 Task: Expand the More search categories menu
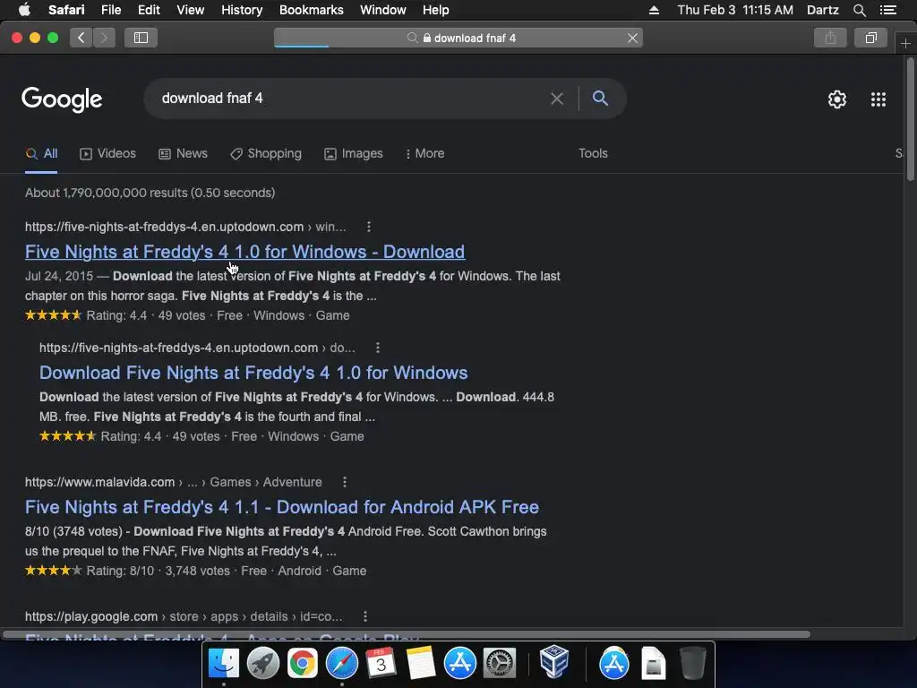424,153
